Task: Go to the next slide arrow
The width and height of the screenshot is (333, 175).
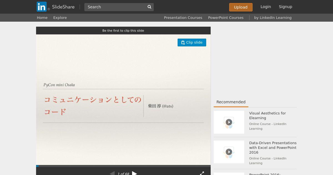Action: 135,173
